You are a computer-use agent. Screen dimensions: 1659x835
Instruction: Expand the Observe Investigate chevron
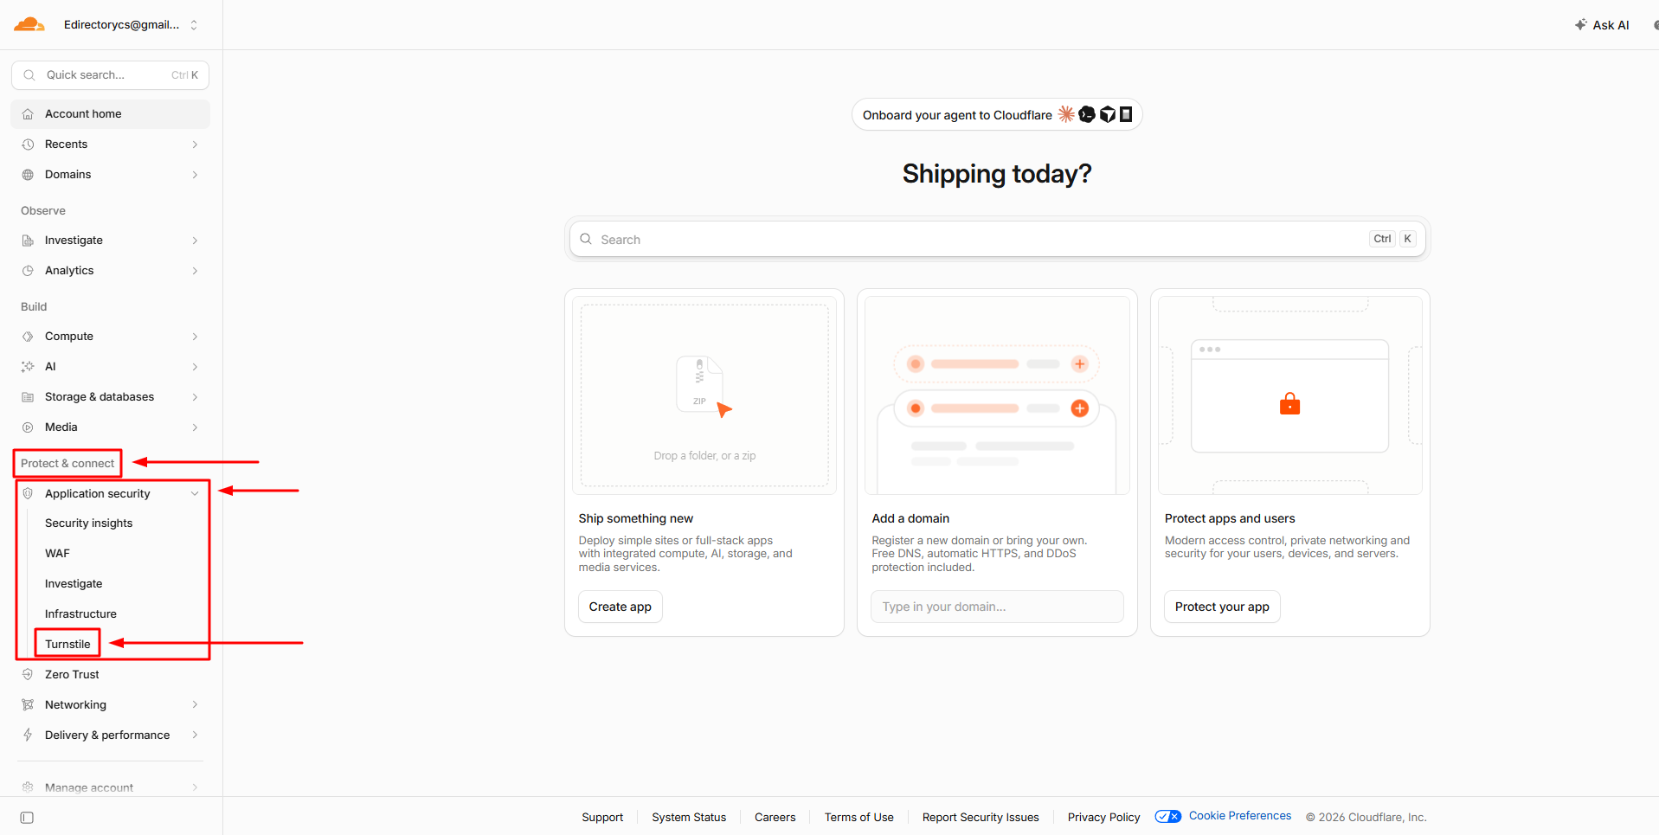pos(195,241)
